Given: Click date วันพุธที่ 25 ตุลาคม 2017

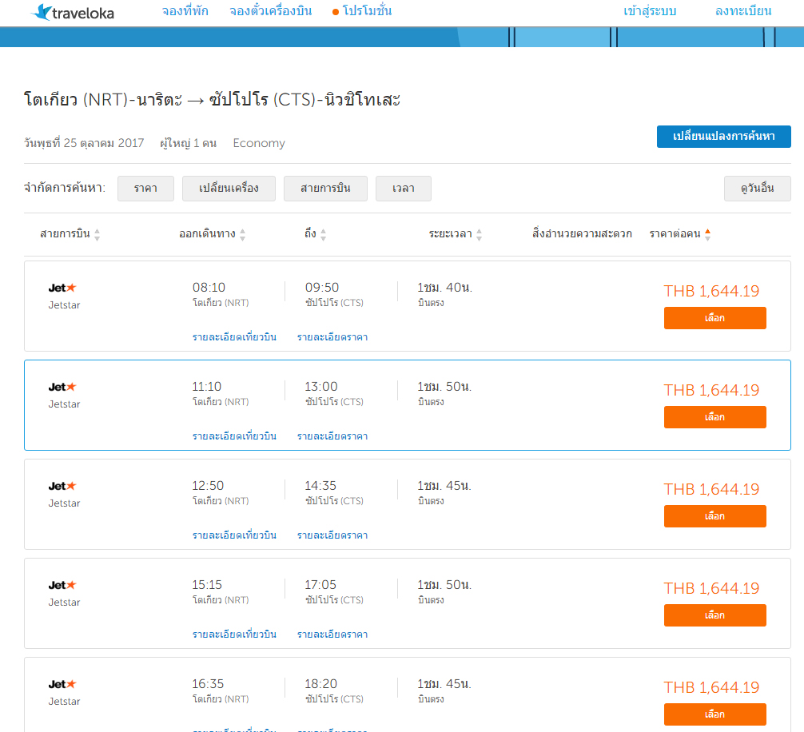Looking at the screenshot, I should tap(84, 143).
